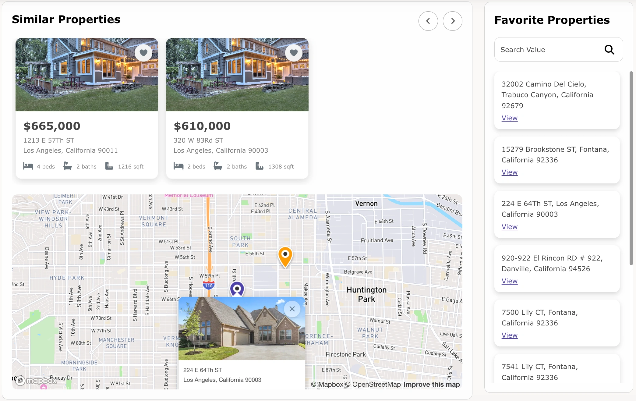The image size is (636, 401).
Task: Open View for 32002 Camino Del Cielo
Action: pyautogui.click(x=509, y=118)
